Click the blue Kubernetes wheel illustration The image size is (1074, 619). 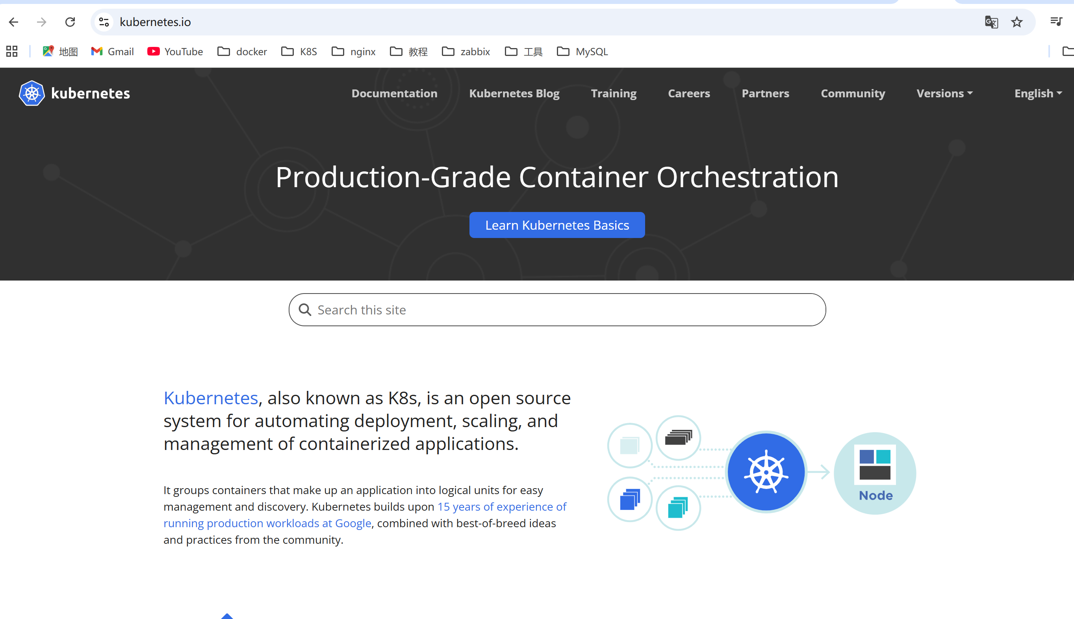point(766,472)
